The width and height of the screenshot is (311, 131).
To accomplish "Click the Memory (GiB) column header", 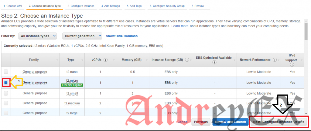I will pyautogui.click(x=132, y=60).
